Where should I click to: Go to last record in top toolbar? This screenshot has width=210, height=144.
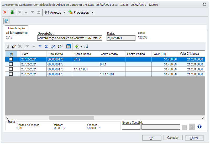coord(39,12)
